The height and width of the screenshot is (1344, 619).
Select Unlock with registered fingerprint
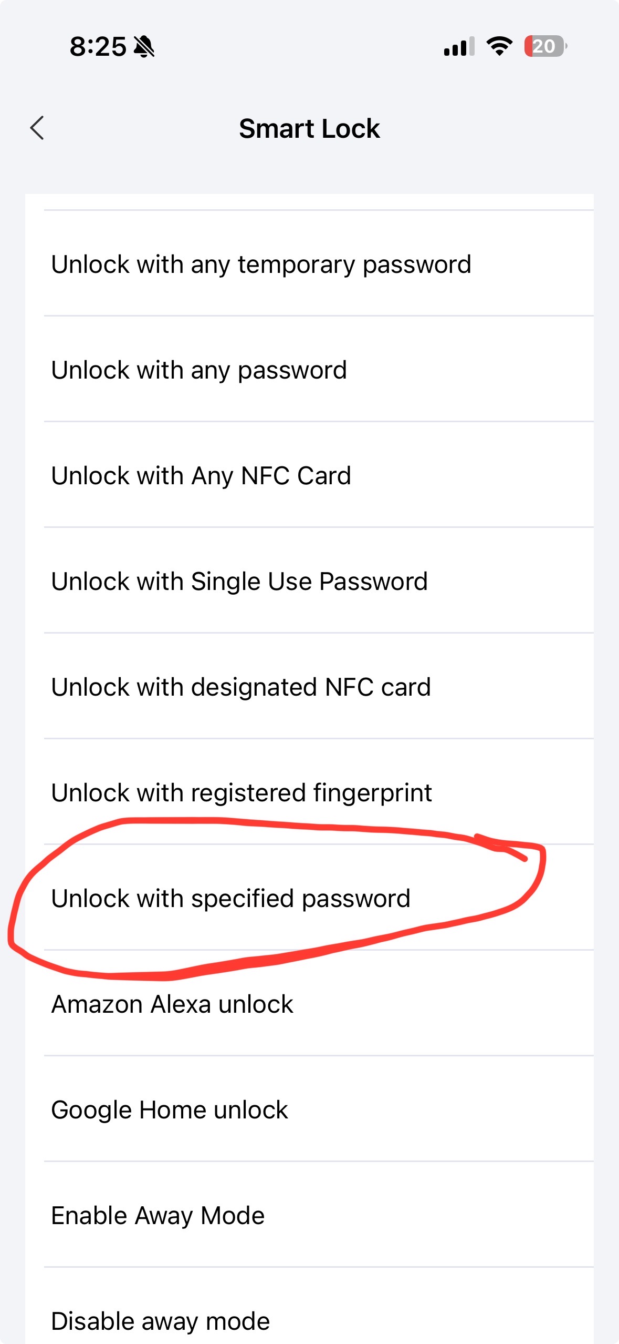click(x=242, y=792)
